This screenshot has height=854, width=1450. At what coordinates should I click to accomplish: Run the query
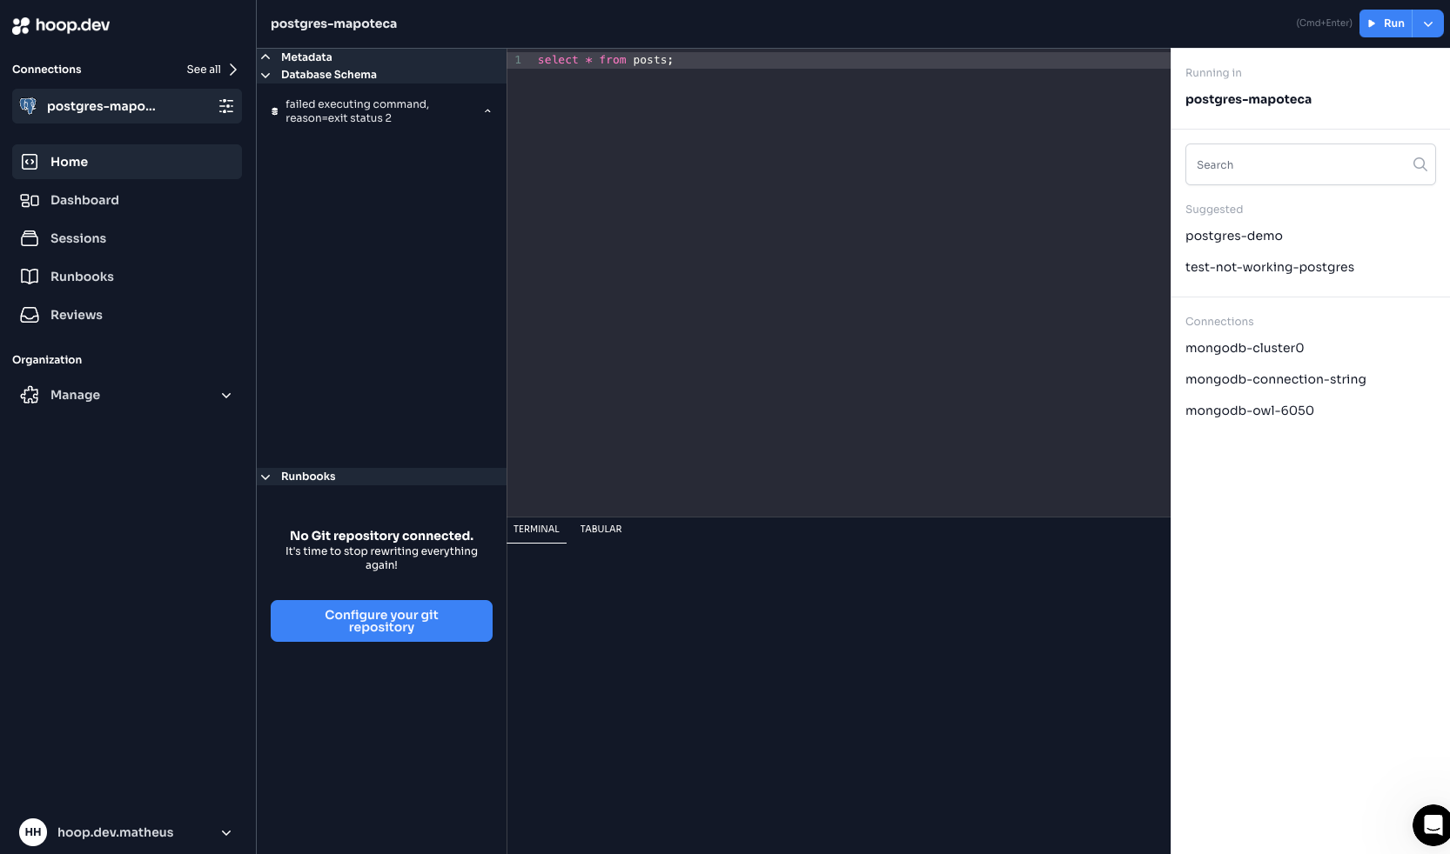pos(1386,23)
